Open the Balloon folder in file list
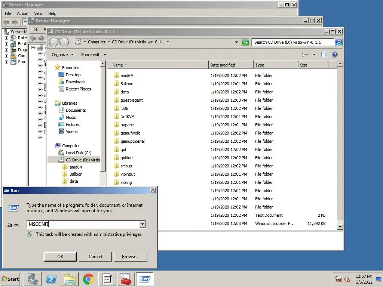The image size is (383, 287). 127,84
